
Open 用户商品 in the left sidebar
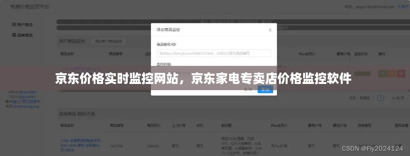23,25
